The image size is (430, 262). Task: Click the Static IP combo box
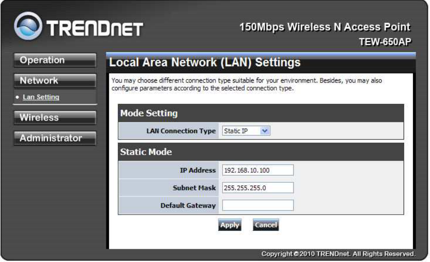tap(246, 131)
